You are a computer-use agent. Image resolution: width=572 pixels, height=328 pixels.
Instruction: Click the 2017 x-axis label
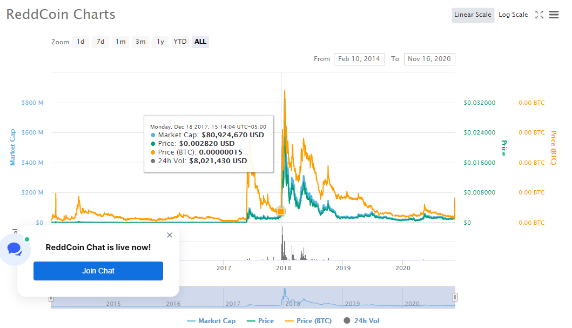pos(224,268)
